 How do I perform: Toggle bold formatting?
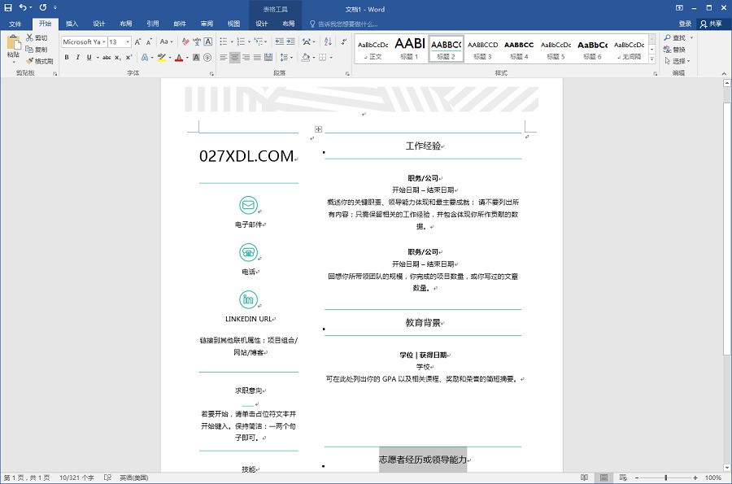pos(67,57)
